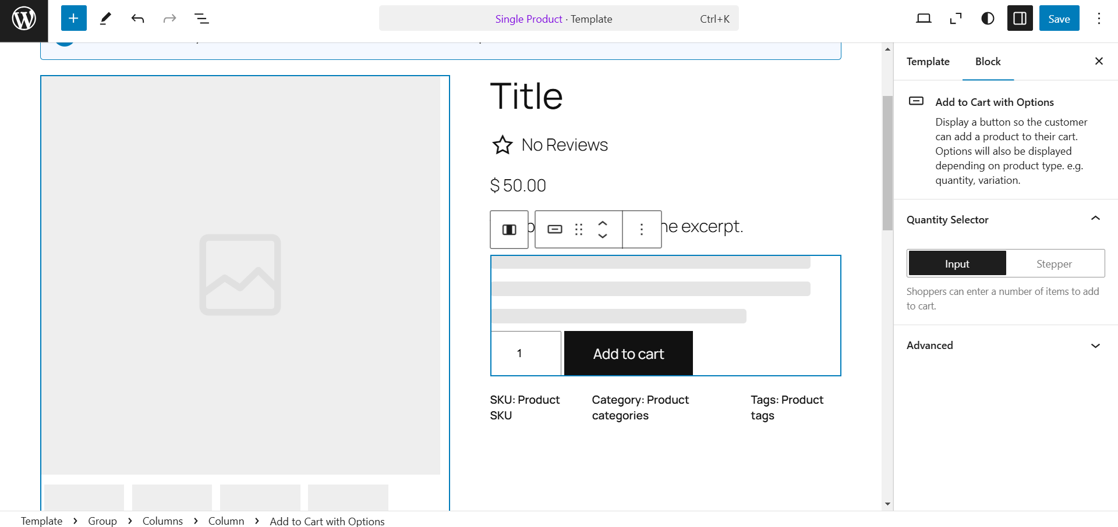1118x527 pixels.
Task: Select the editing Tools pencil icon
Action: coord(105,18)
